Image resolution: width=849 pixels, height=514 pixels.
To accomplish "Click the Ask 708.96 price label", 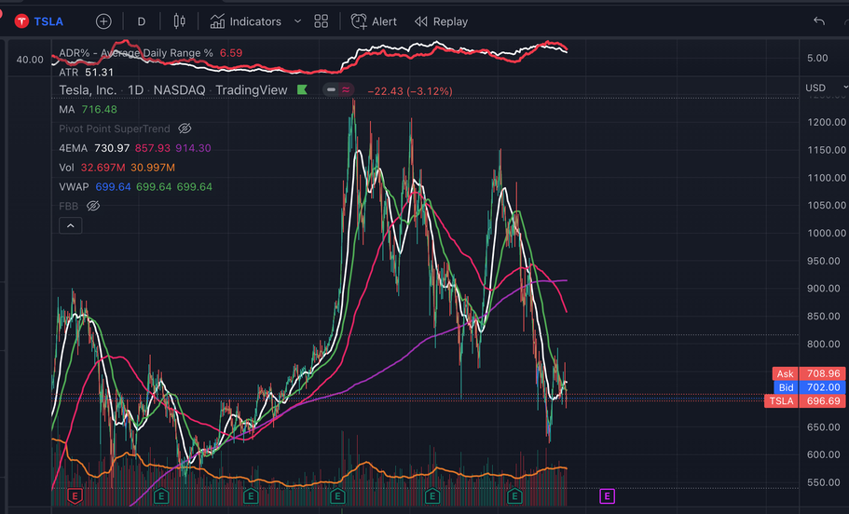I will pyautogui.click(x=809, y=373).
